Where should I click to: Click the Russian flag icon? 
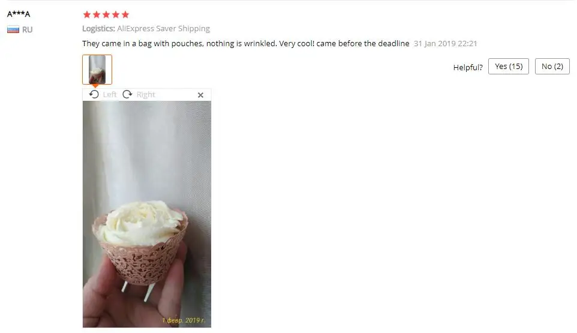[x=13, y=29]
